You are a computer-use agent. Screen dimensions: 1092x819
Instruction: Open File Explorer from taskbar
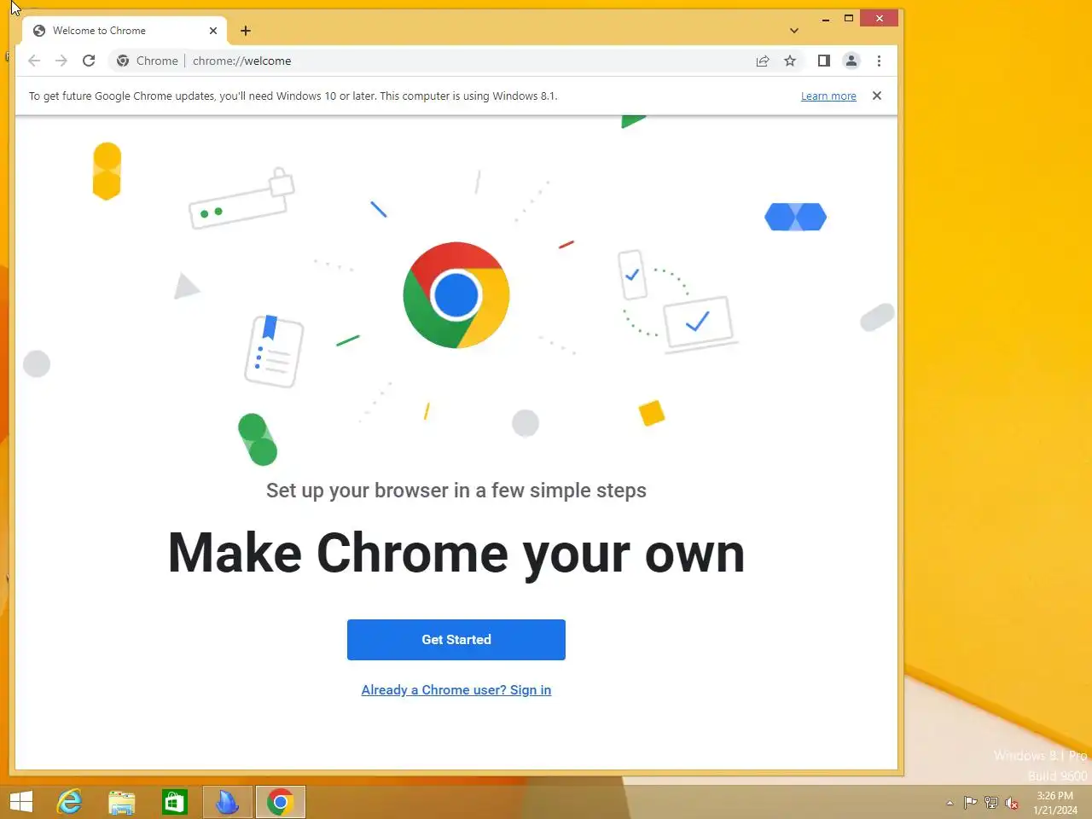click(122, 802)
